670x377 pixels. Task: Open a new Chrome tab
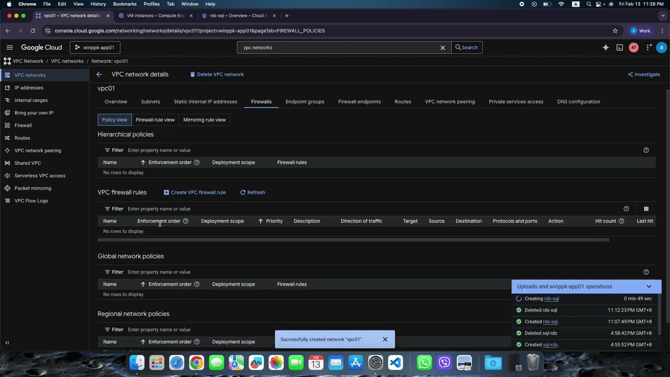286,16
